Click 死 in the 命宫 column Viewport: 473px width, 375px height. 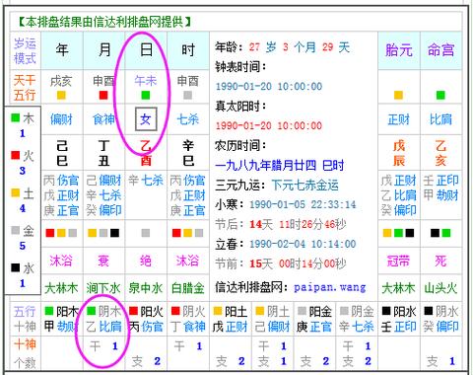click(x=440, y=261)
